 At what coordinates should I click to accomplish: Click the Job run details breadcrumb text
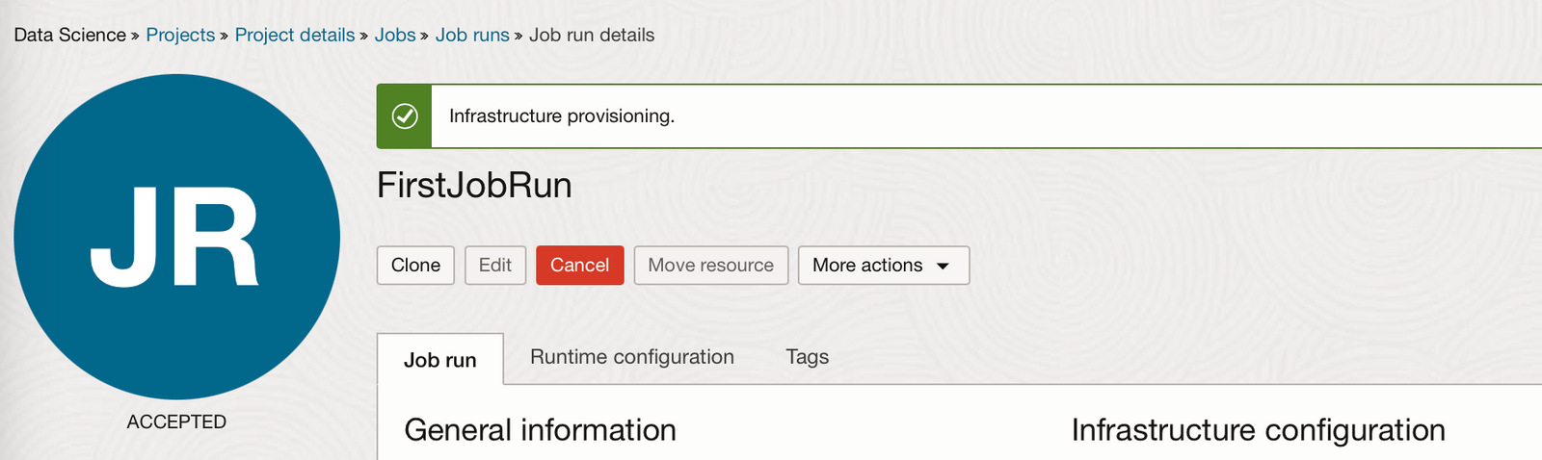coord(592,35)
